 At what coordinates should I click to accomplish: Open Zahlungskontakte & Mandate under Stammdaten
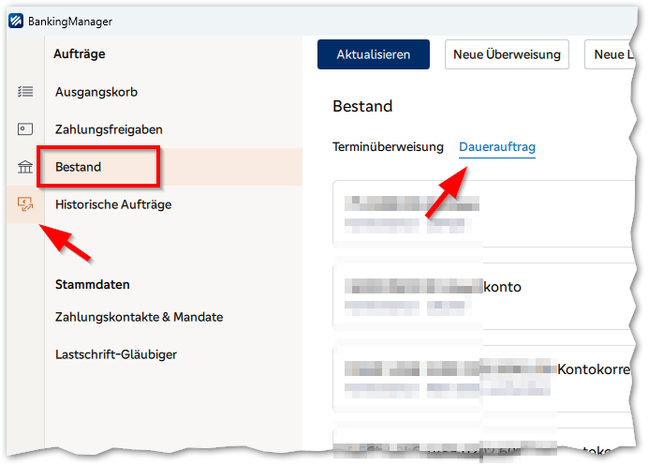tap(139, 317)
